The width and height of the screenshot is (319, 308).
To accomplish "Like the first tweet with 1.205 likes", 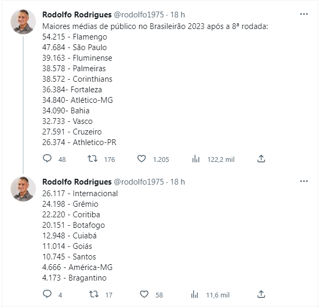I will pyautogui.click(x=142, y=159).
